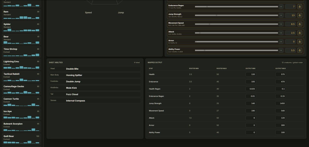
Task: Select the Tactical Rabbit creature card
Action: coord(21,77)
